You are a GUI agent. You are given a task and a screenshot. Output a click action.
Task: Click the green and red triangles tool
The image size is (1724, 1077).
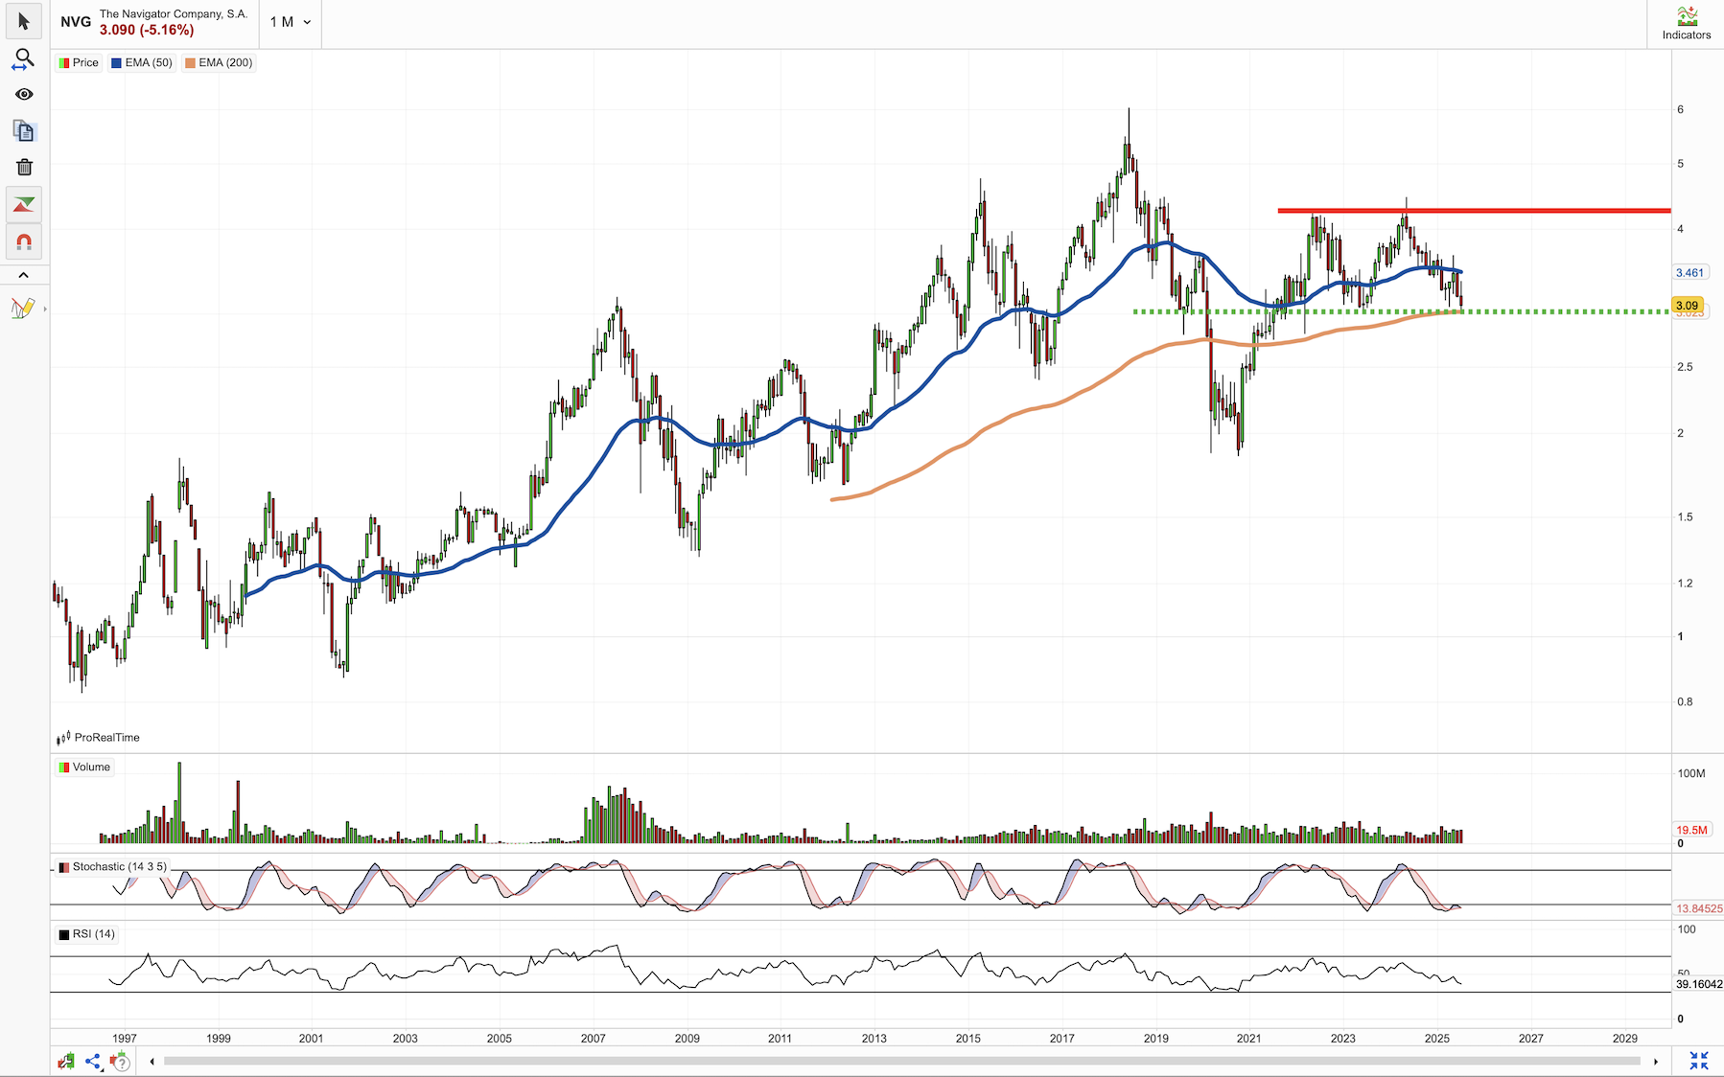click(24, 204)
